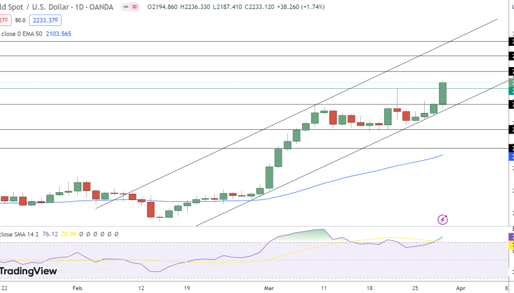Click the Mar label on time axis
The height and width of the screenshot is (293, 514).
click(268, 289)
